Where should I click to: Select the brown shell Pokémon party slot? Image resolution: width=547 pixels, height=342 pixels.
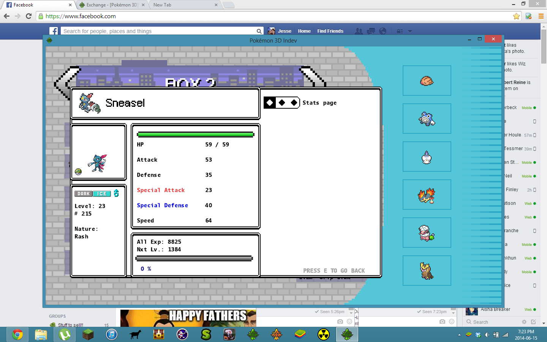pos(427,81)
